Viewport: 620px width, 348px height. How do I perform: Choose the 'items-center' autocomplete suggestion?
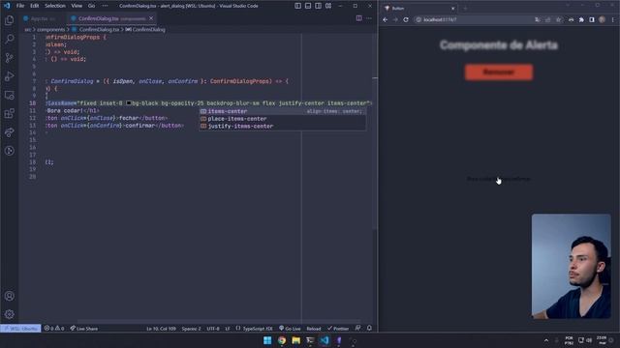(282, 111)
